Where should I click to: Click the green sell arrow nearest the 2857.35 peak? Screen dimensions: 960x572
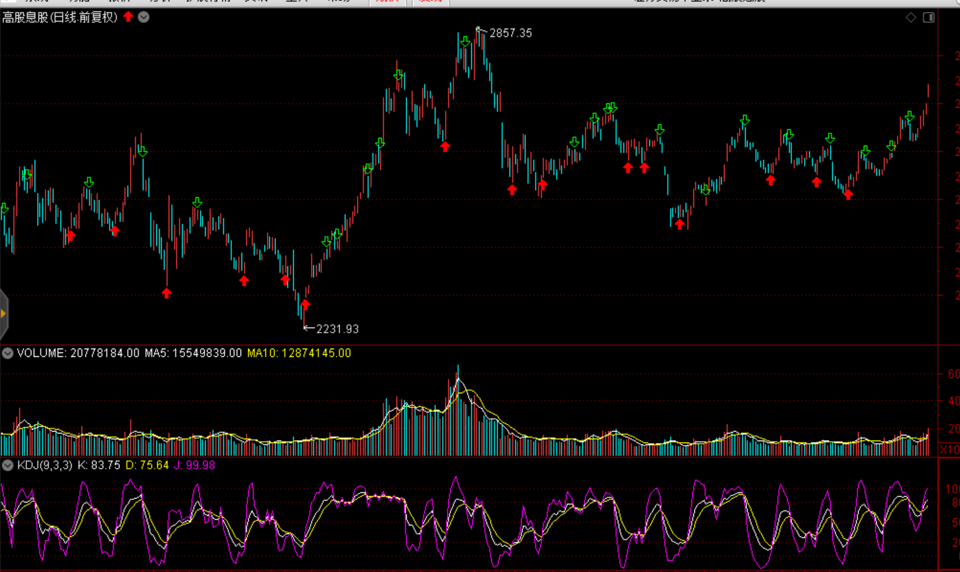(x=465, y=42)
